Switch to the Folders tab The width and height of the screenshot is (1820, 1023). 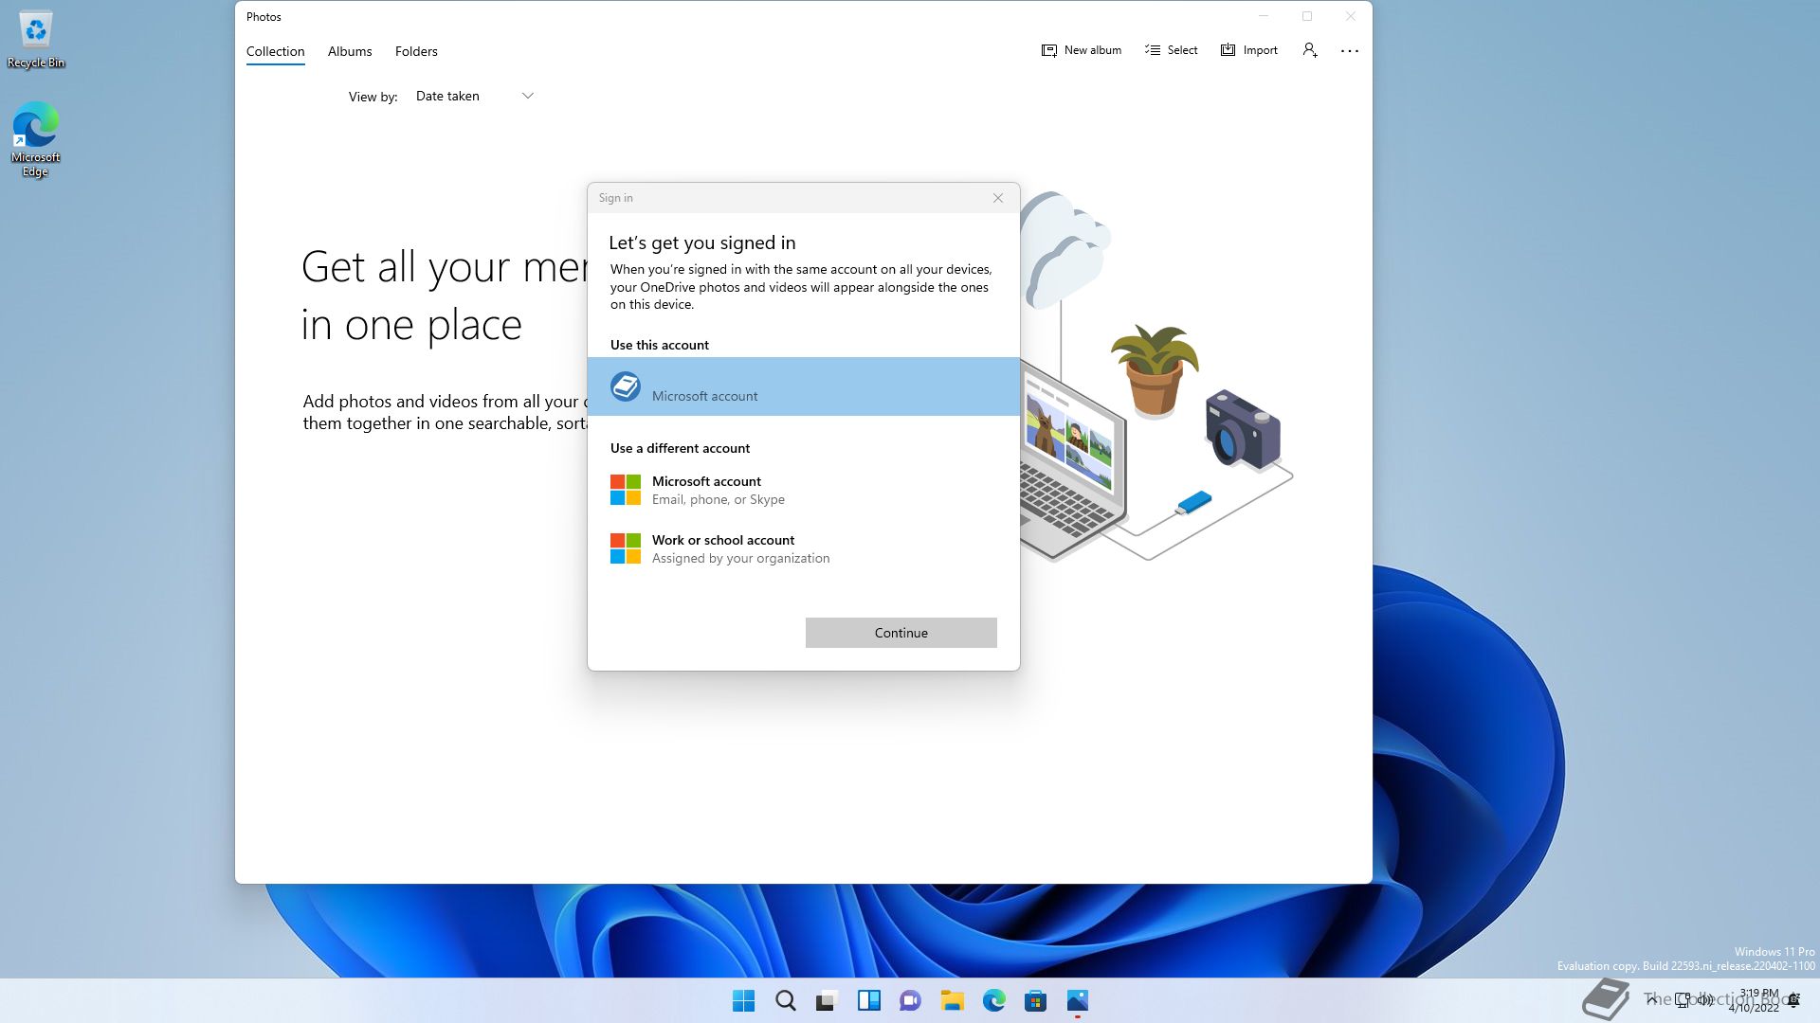pos(416,51)
